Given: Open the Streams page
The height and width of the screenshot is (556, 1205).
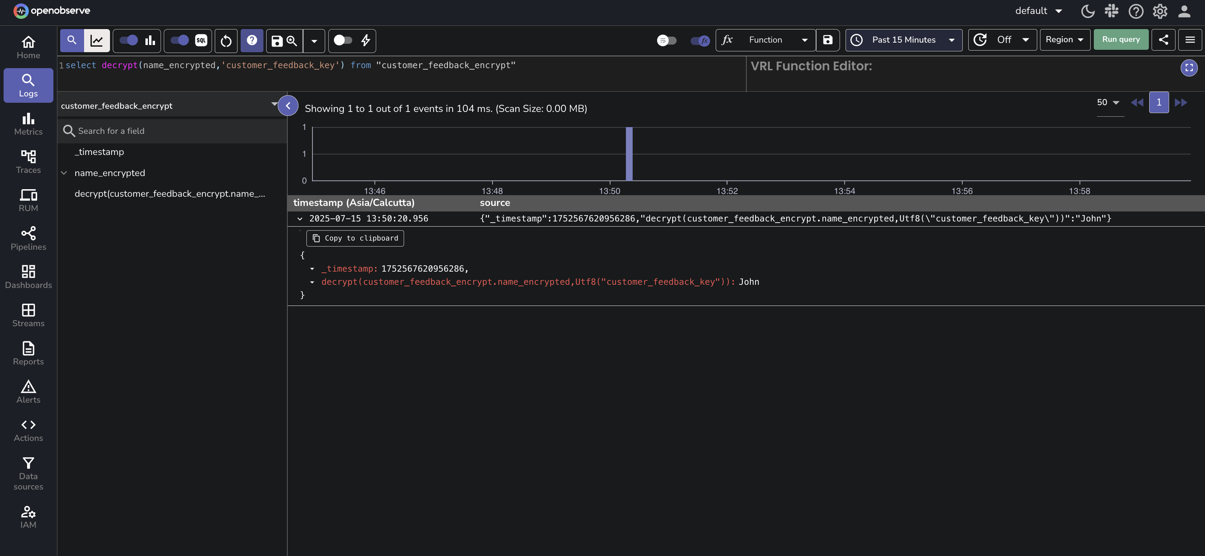Looking at the screenshot, I should (x=28, y=315).
